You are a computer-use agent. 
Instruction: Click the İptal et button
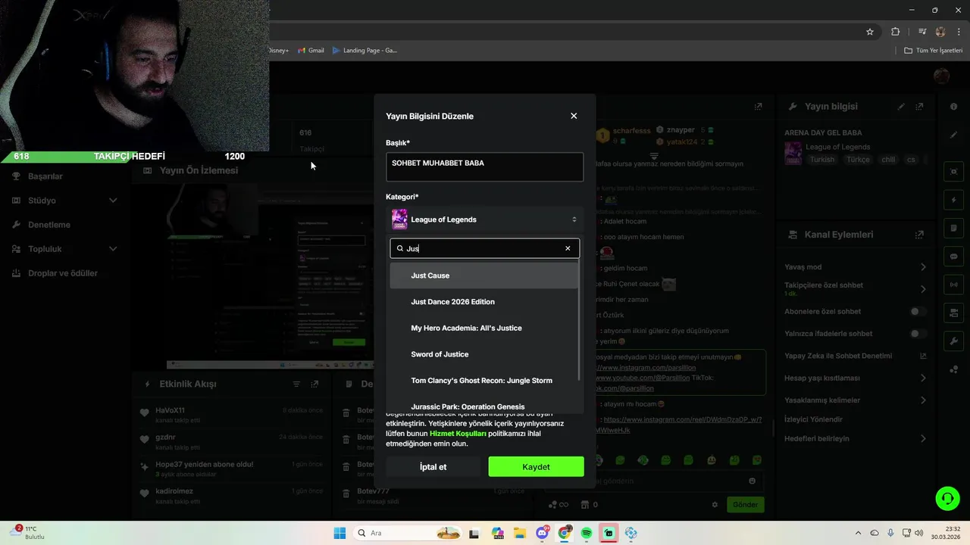433,467
